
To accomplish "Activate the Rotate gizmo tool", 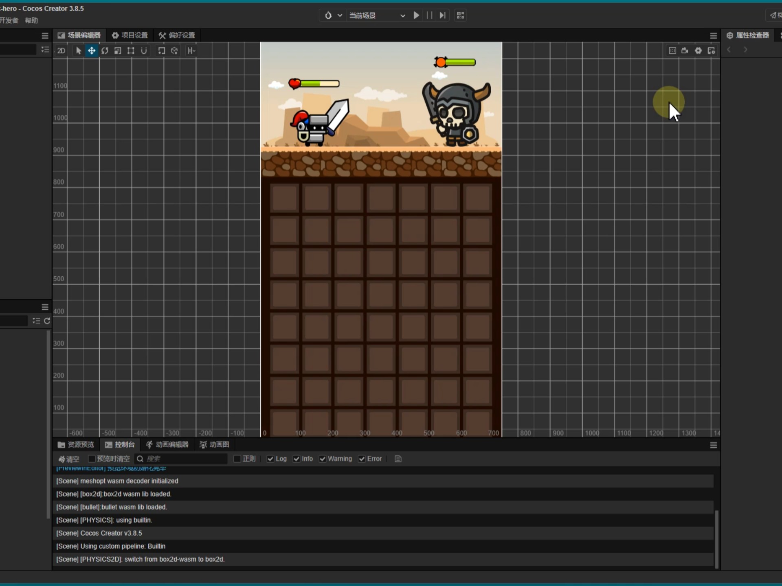I will [105, 50].
